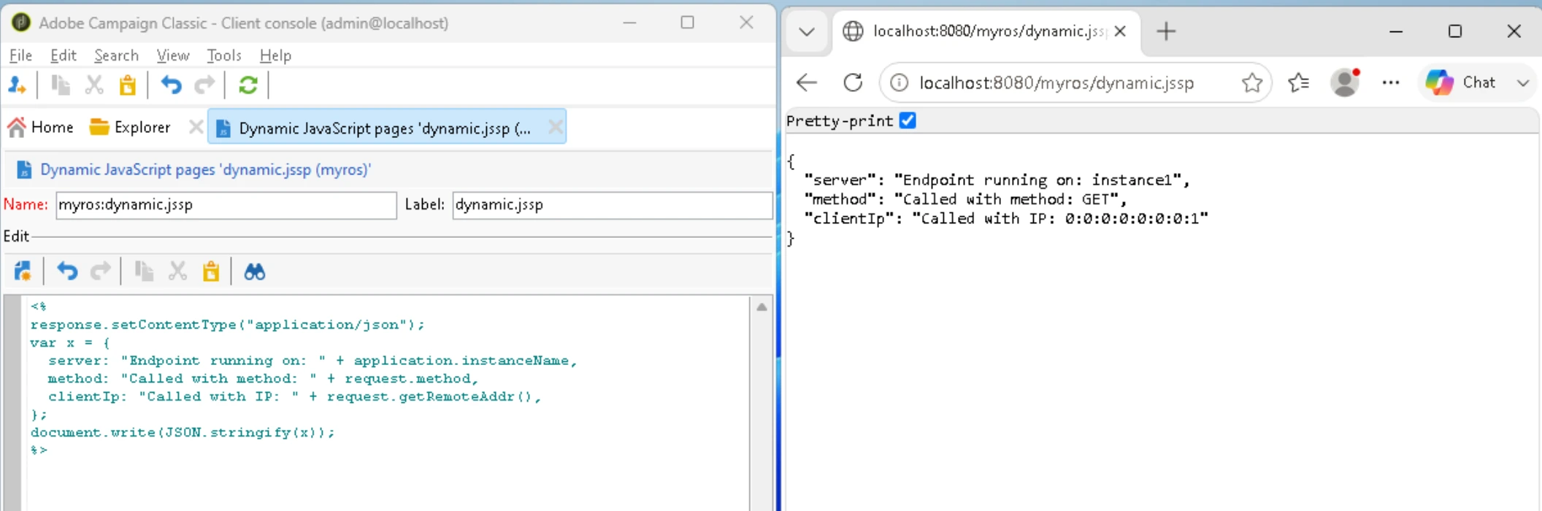Open the Edit menu
1542x511 pixels.
[64, 55]
